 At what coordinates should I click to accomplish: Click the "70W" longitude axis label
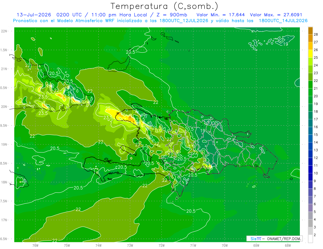(x=224, y=246)
